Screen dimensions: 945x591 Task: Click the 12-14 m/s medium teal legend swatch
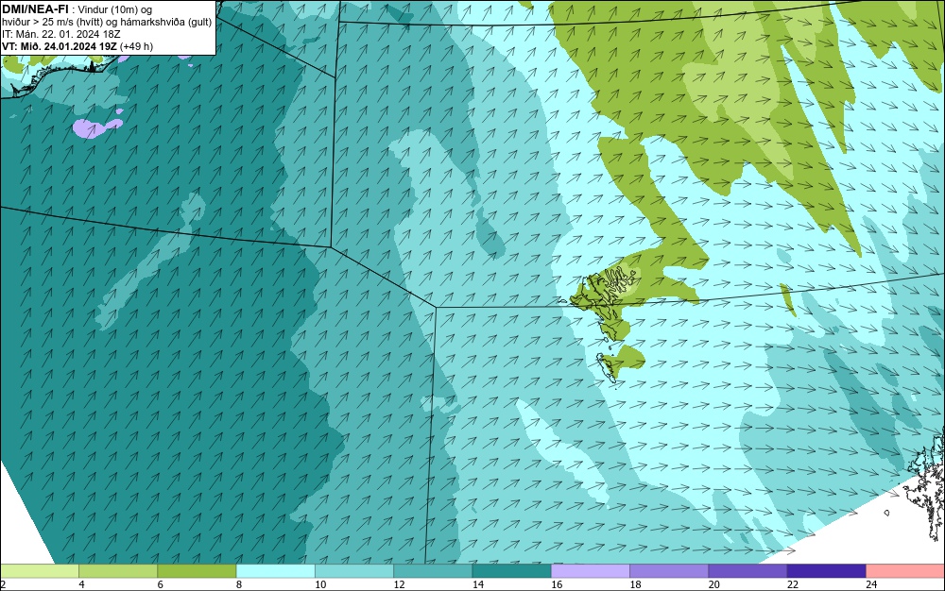point(433,570)
